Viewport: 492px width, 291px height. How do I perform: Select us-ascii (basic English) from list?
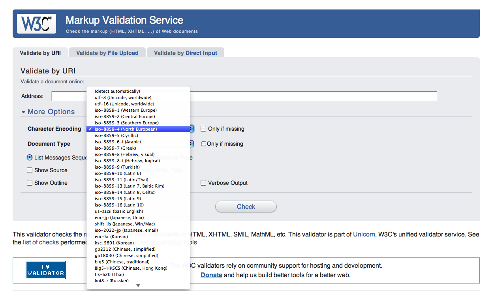[x=119, y=211]
